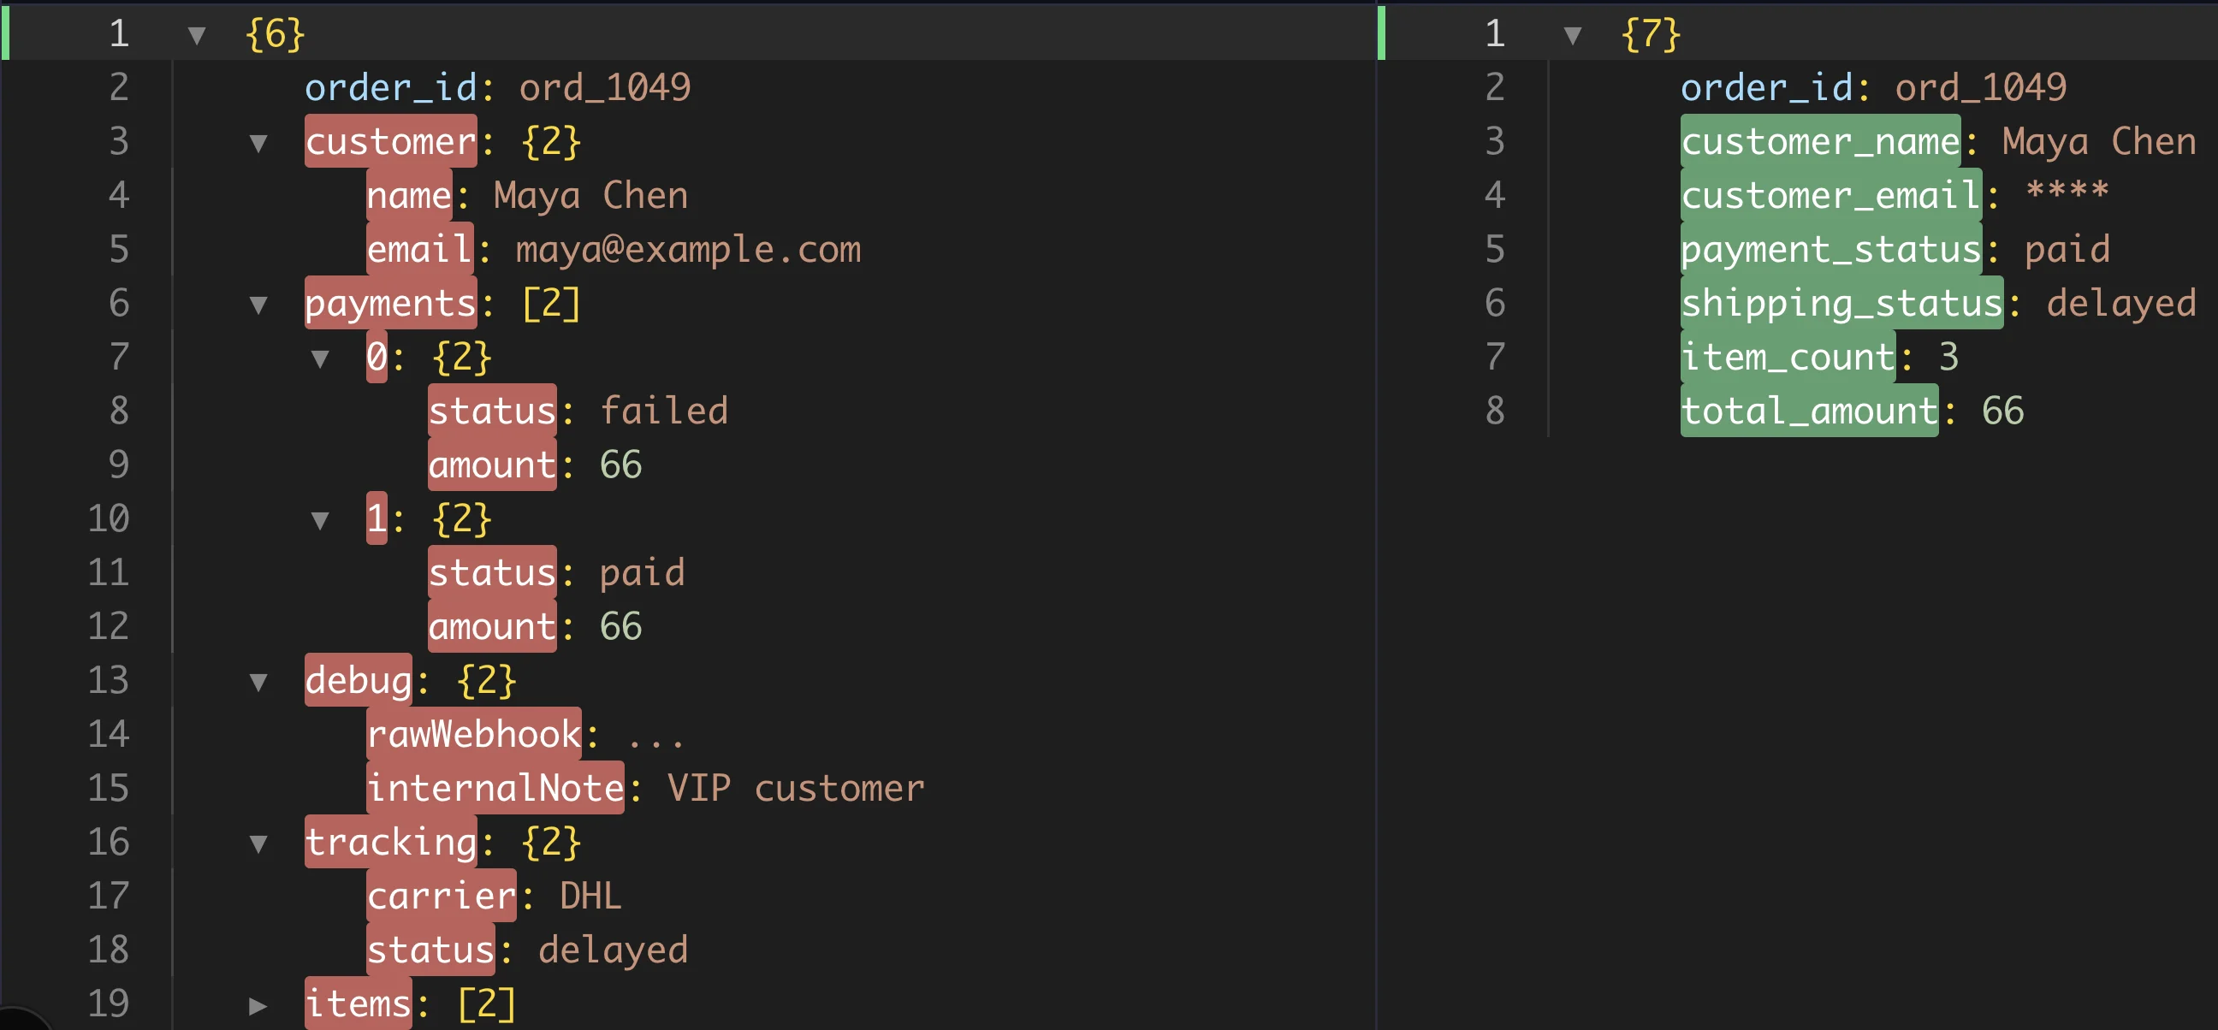
Task: Select the rawWebhook removed key
Action: 474,733
